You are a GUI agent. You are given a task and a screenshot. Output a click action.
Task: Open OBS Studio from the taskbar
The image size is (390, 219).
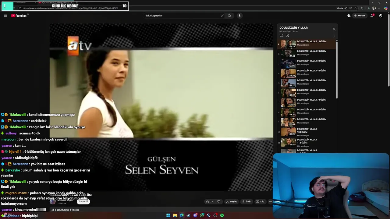point(215,215)
